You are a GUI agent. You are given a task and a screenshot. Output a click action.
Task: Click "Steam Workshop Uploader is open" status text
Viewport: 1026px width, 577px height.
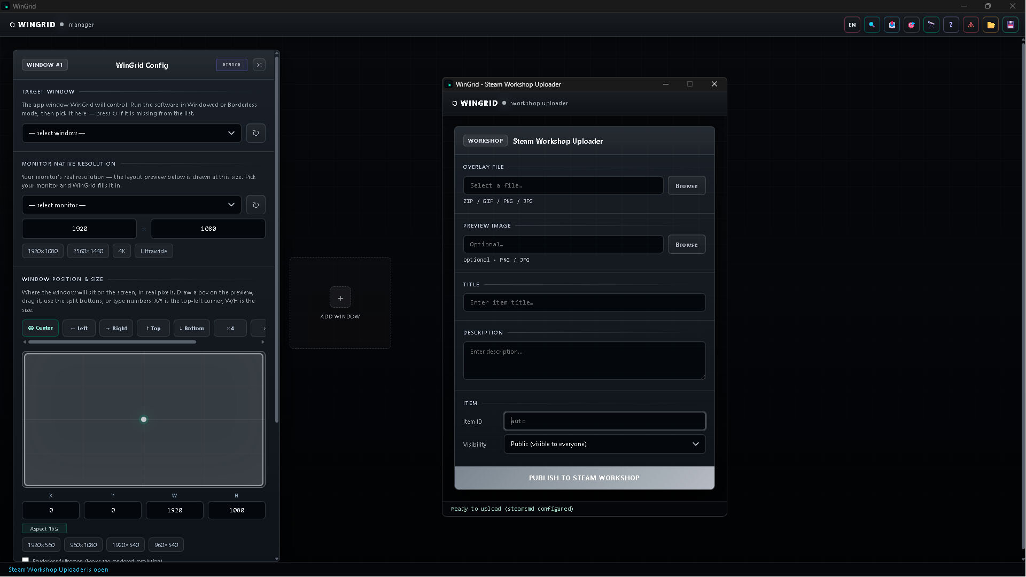58,570
